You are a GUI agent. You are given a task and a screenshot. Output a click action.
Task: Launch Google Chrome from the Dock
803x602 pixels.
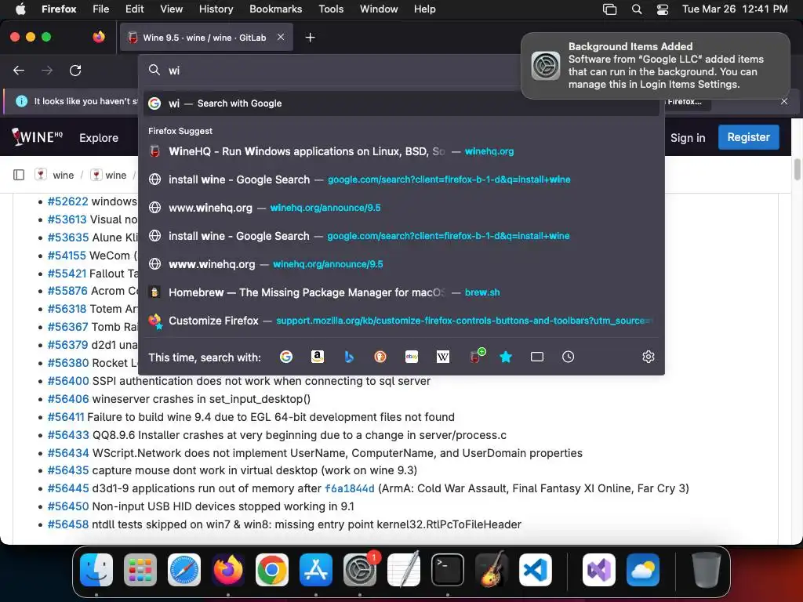pyautogui.click(x=272, y=570)
